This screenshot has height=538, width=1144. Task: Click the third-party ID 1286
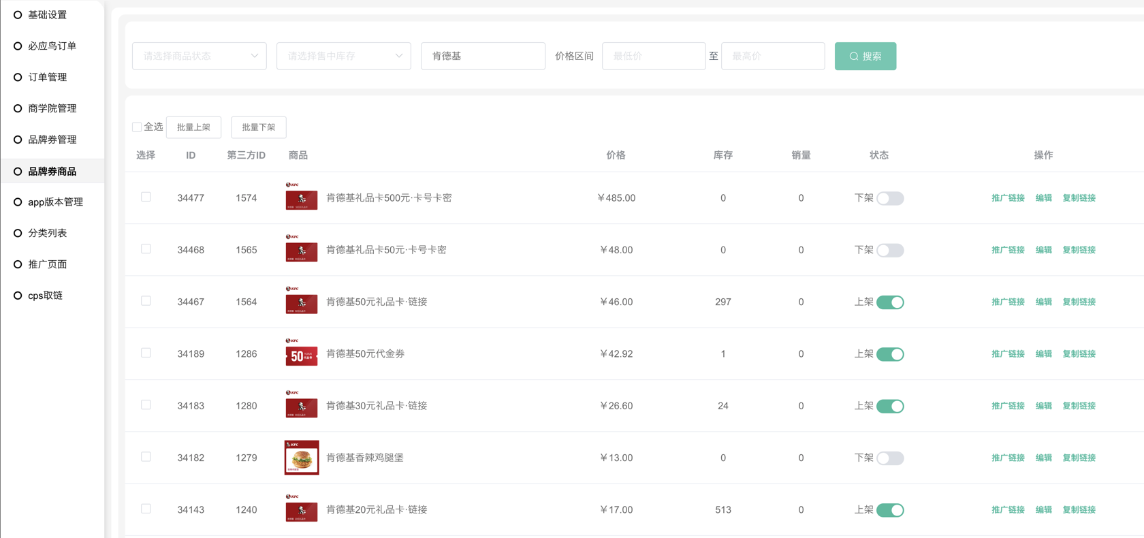[247, 354]
